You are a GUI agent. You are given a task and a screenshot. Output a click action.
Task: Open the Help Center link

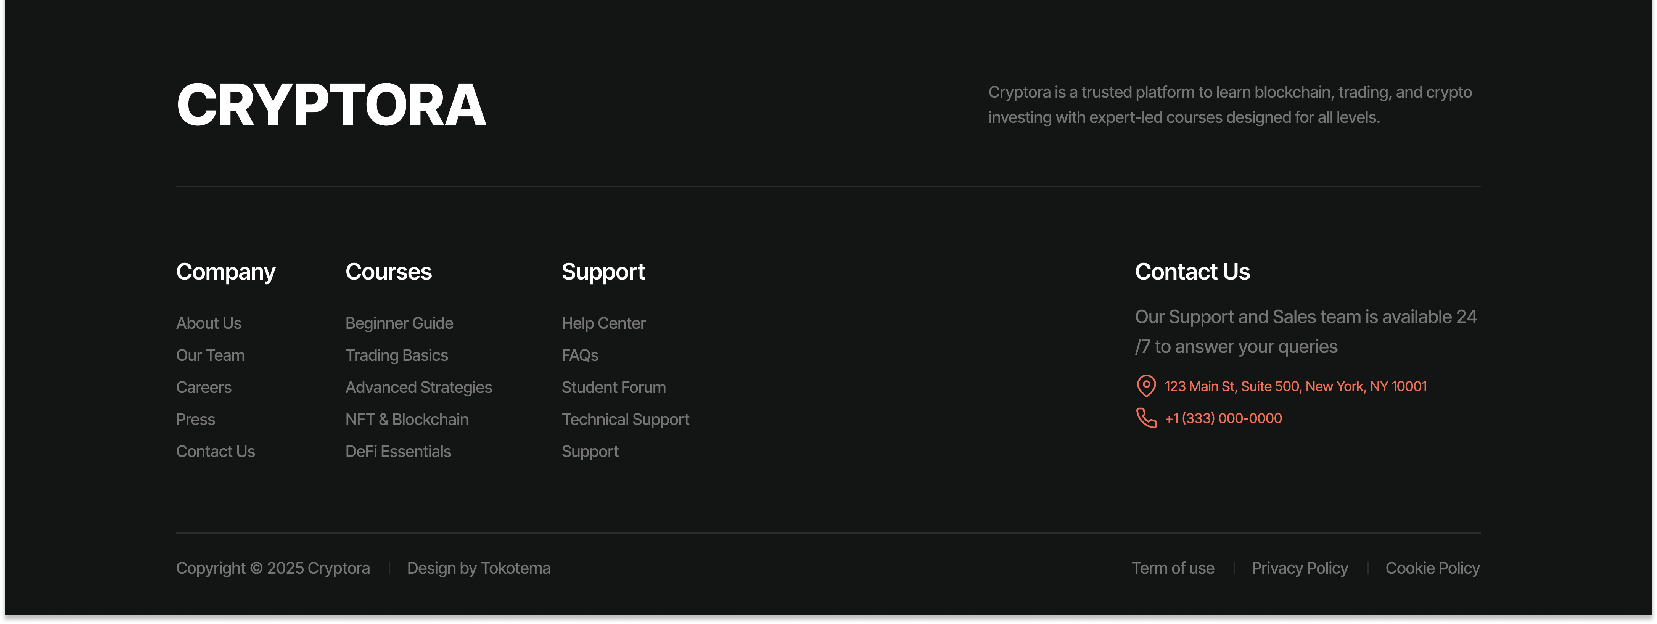[x=603, y=323]
